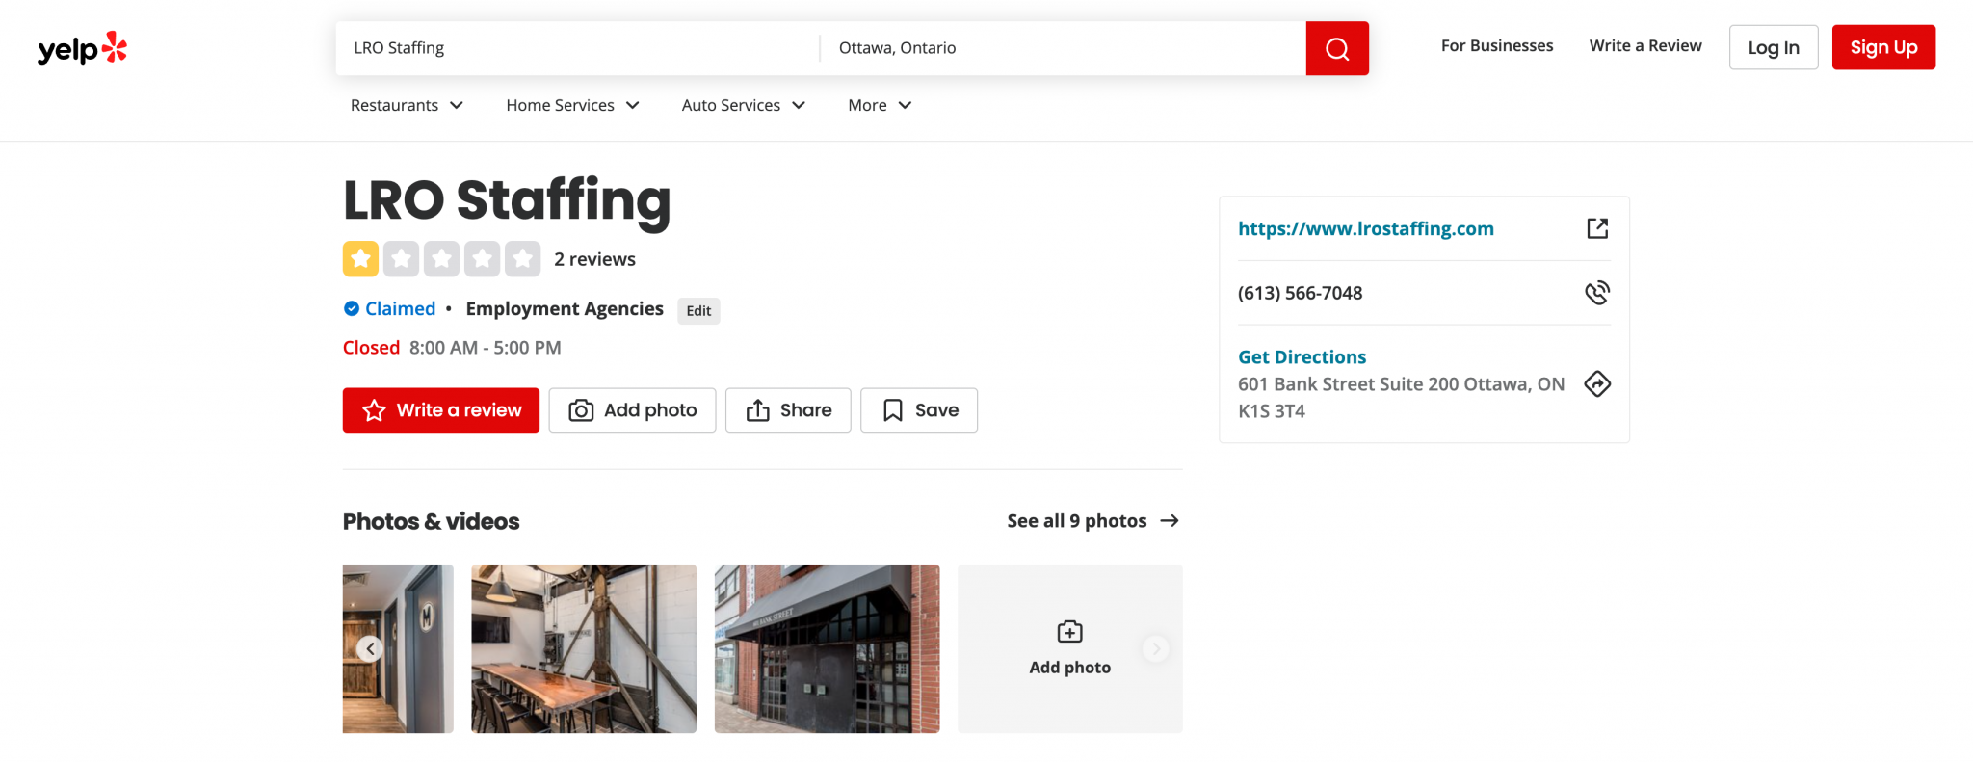Screen dimensions: 1973x762
Task: Open the storefront exterior photo
Action: [x=827, y=649]
